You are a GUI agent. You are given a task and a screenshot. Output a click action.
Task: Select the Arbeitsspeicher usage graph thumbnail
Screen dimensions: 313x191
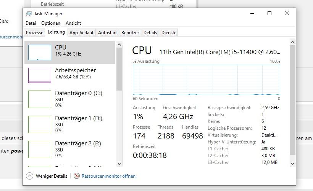[40, 75]
